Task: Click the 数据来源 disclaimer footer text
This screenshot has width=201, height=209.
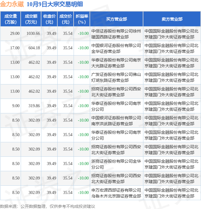Action: point(48,206)
